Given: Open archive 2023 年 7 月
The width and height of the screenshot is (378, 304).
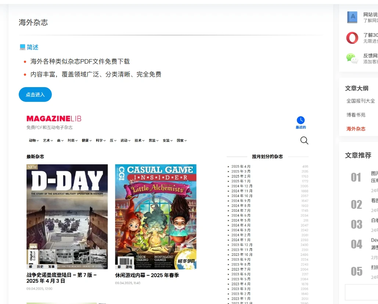Looking at the screenshot, I should click(x=241, y=269).
